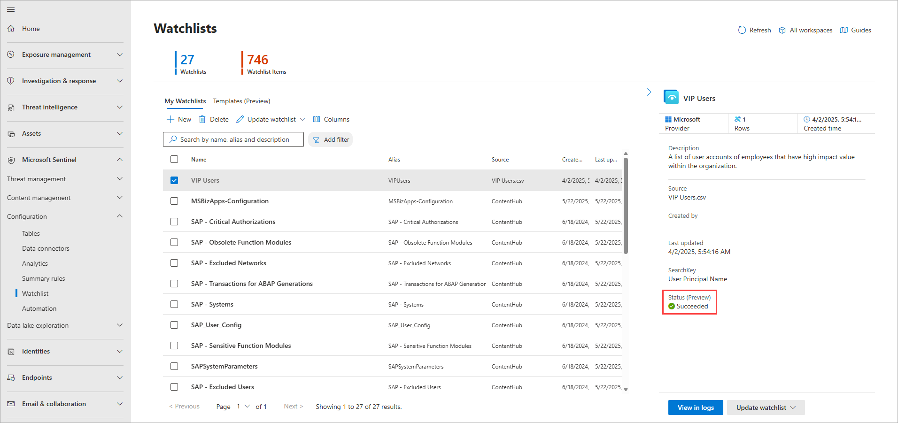Click the pencil Update watchlist icon
The image size is (898, 423).
coord(240,119)
